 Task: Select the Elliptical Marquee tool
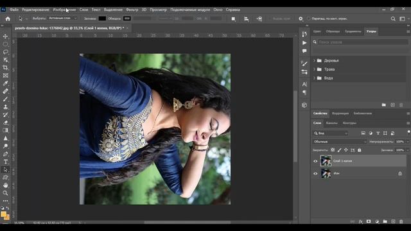pos(5,44)
